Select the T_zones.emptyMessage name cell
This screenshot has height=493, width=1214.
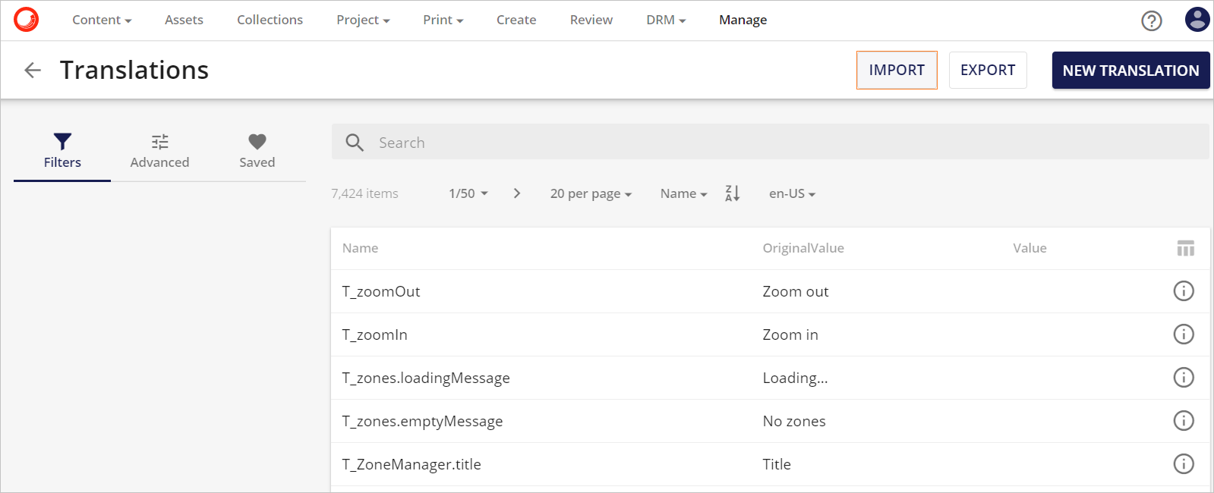coord(422,421)
